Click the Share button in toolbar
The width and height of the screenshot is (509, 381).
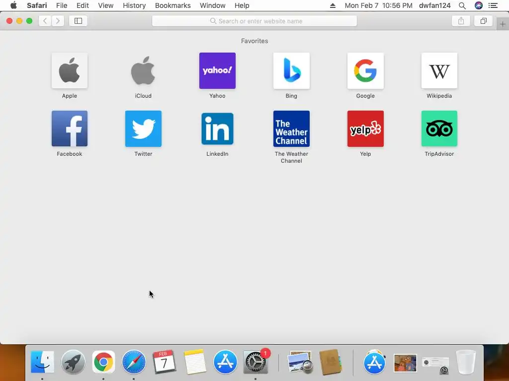(x=461, y=21)
